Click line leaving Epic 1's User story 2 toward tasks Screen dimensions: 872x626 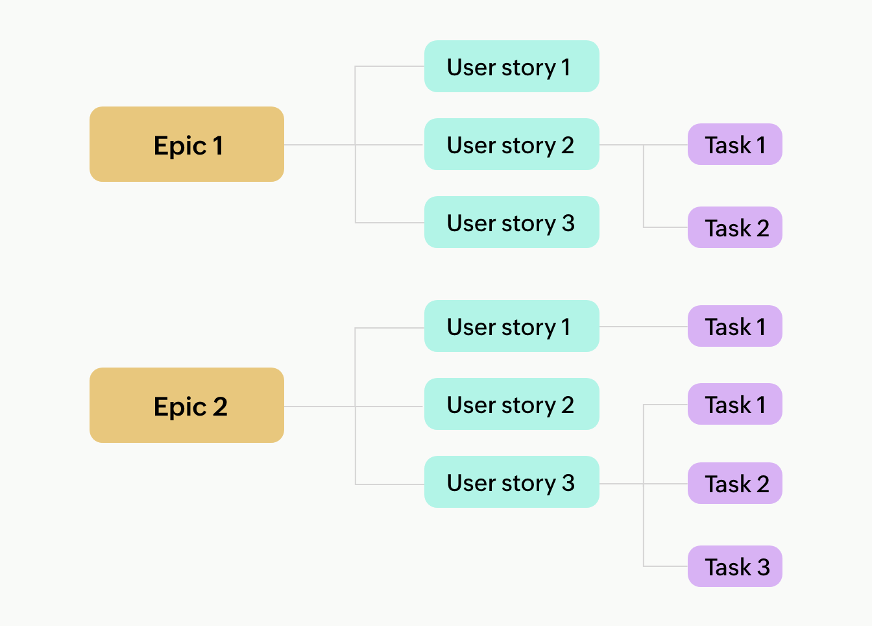(x=621, y=145)
